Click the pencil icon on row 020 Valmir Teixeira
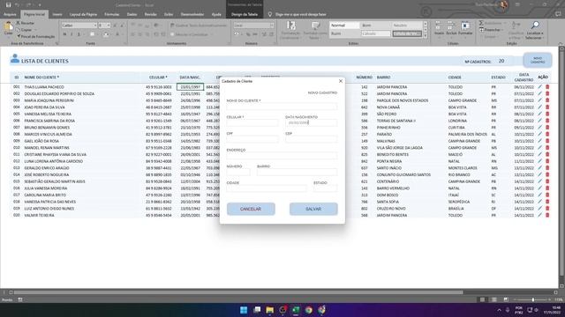The height and width of the screenshot is (317, 565). [539, 215]
